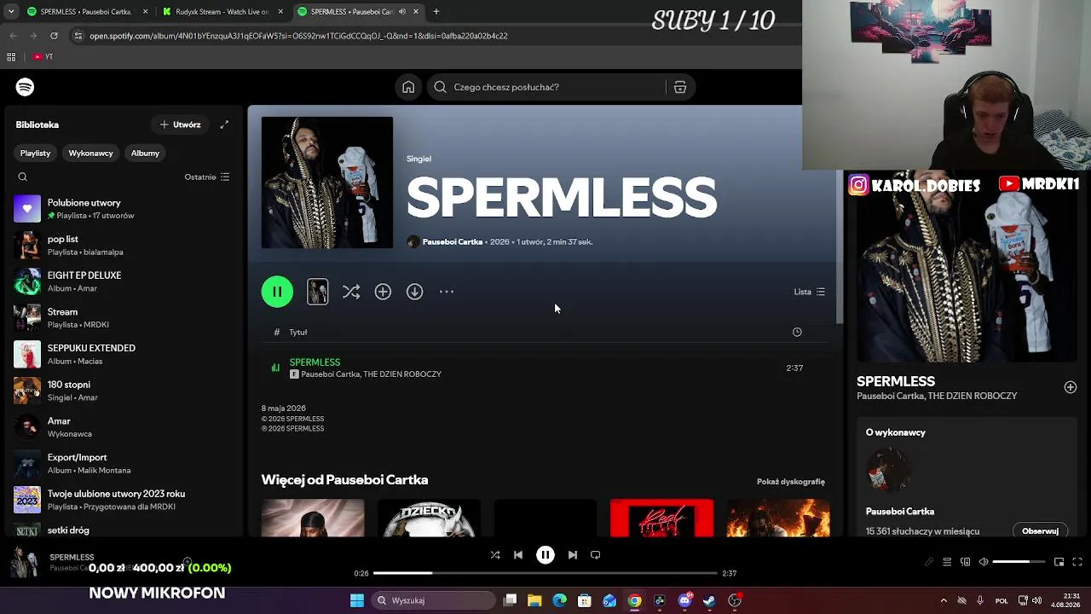Pause playback with the green button
Viewport: 1091px width, 614px height.
click(x=277, y=292)
